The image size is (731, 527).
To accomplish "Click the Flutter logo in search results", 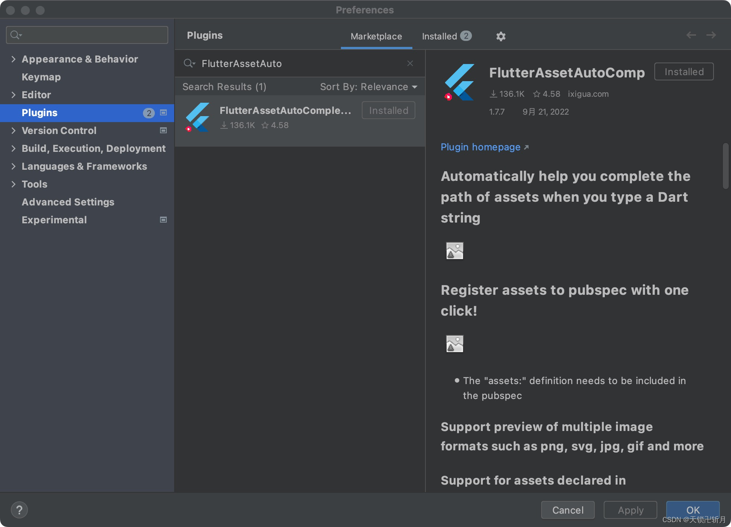I will 198,117.
